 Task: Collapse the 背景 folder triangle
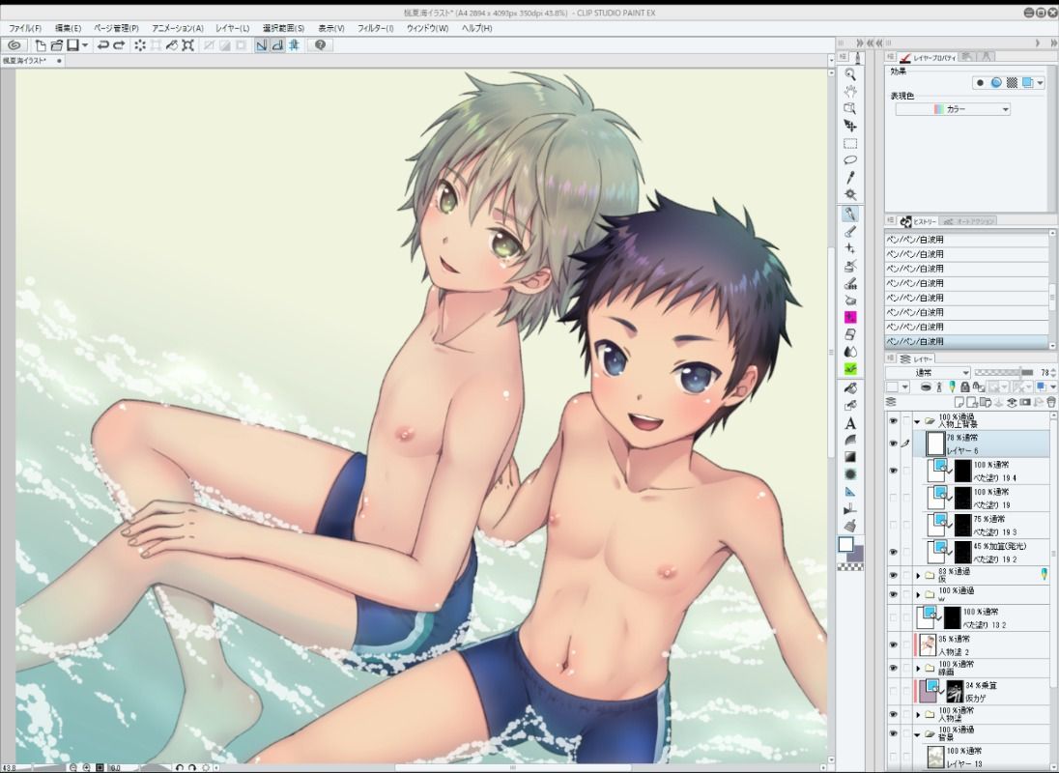(917, 734)
